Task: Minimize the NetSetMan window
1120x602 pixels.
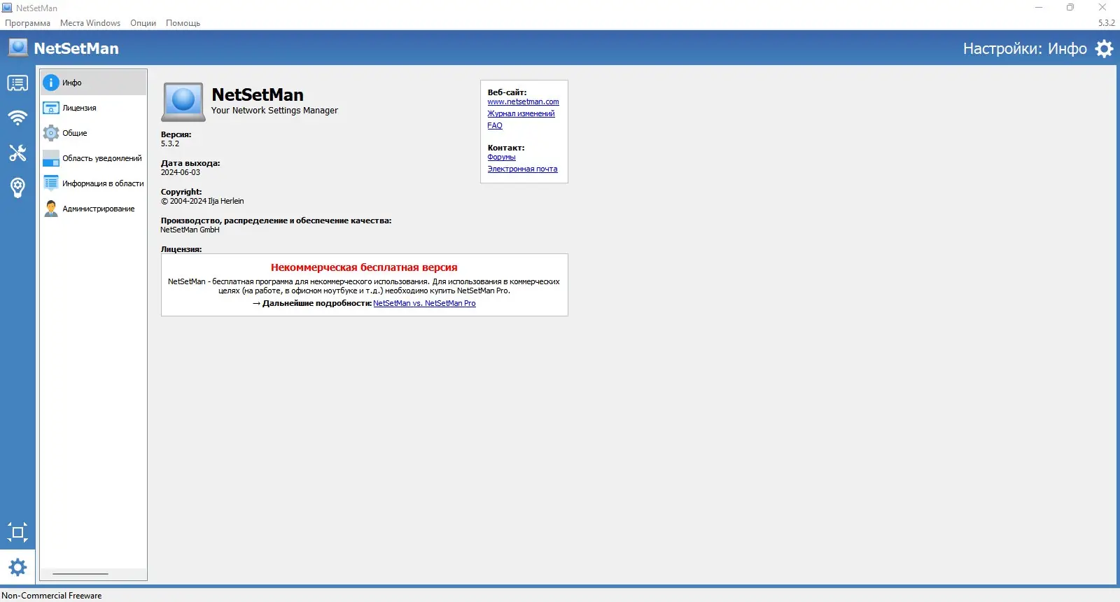Action: pyautogui.click(x=1039, y=8)
